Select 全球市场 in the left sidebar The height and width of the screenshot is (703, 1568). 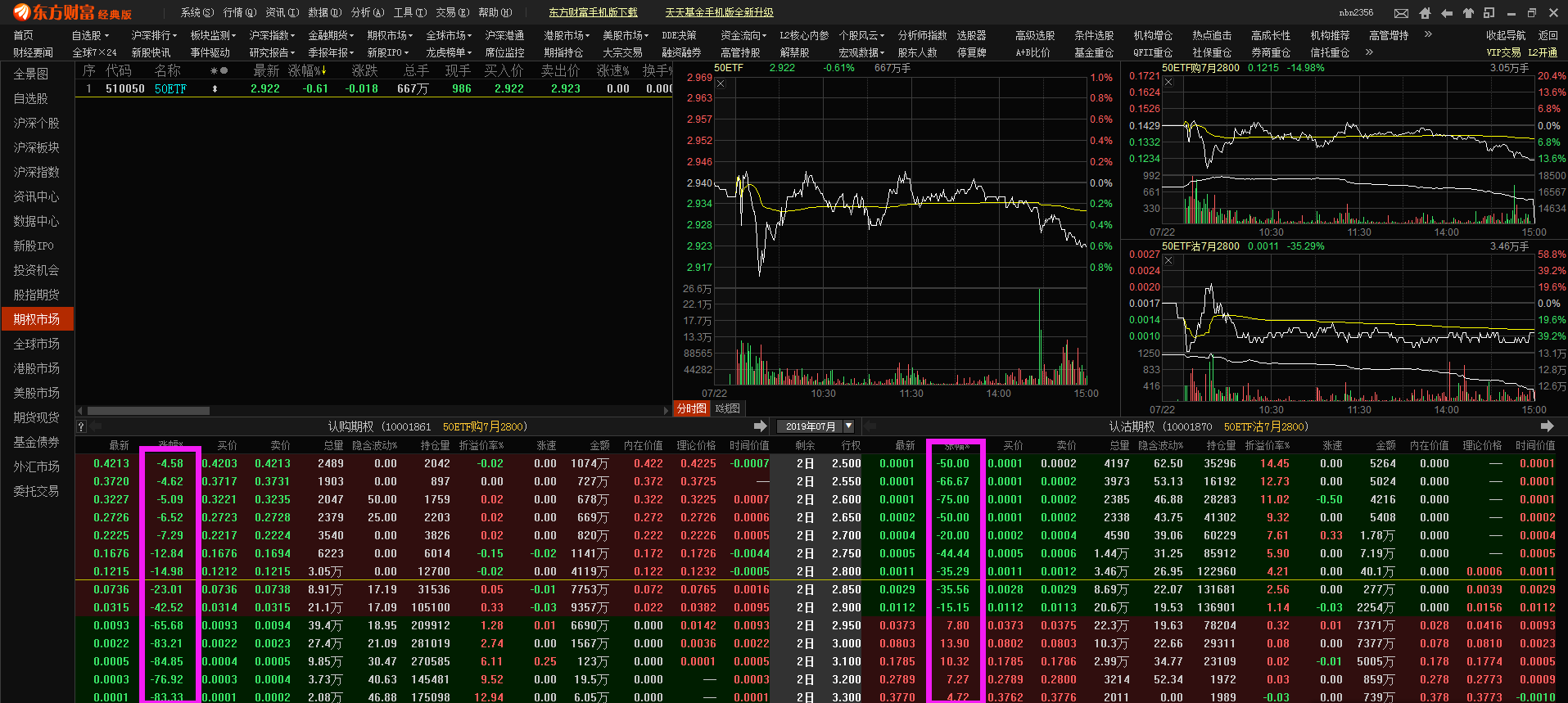point(37,344)
